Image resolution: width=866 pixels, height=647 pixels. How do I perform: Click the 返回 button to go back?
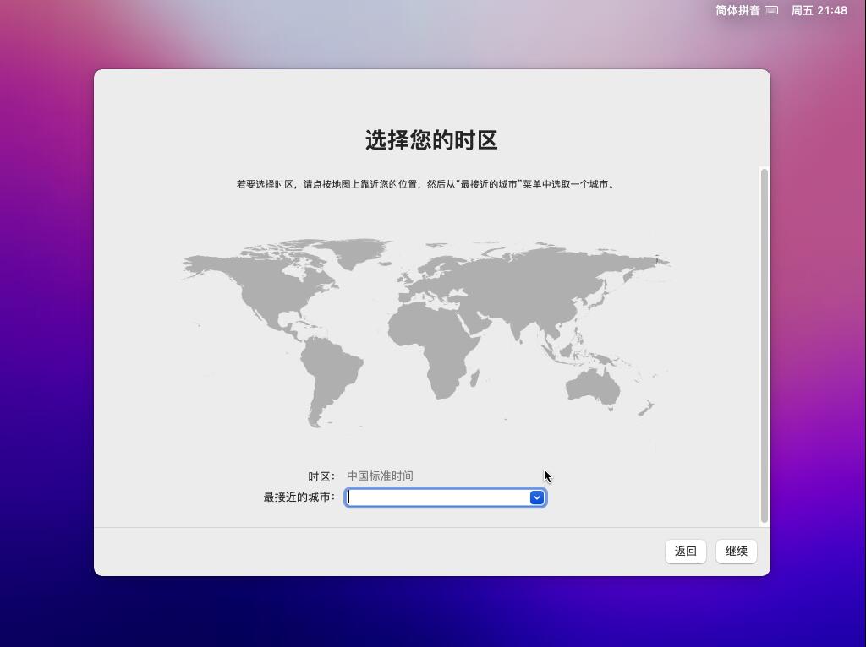click(x=685, y=551)
